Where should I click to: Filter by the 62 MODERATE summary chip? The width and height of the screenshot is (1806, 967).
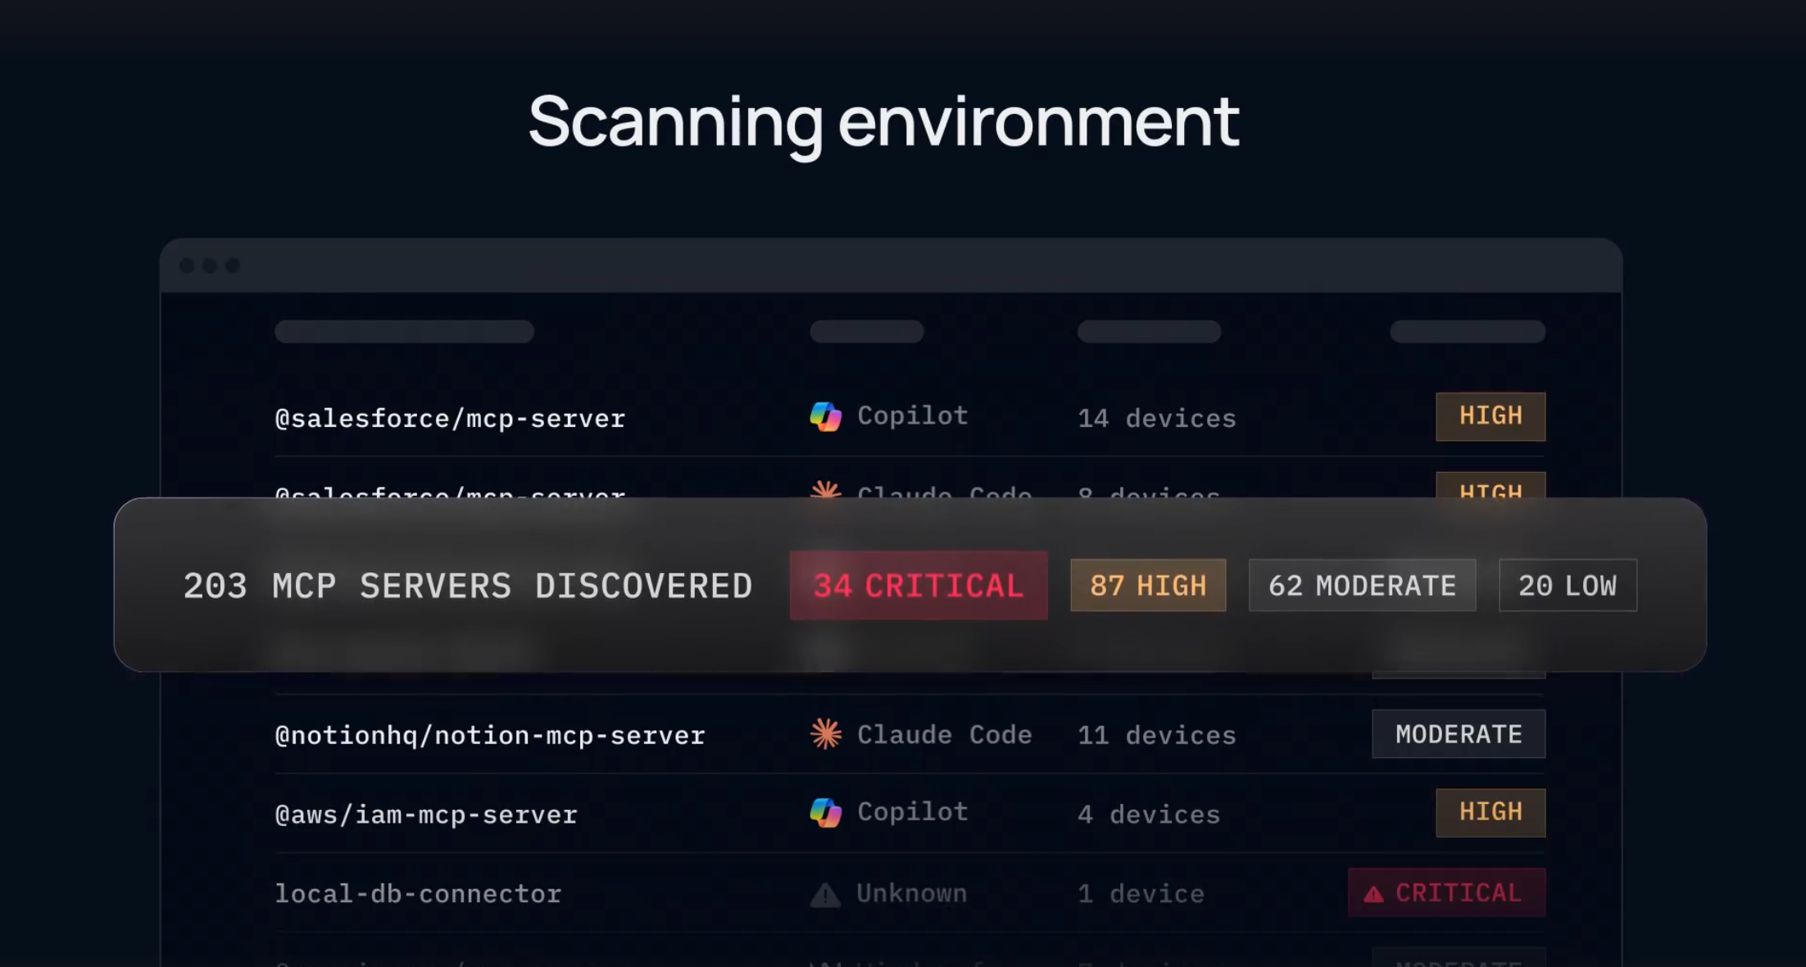[x=1362, y=585]
